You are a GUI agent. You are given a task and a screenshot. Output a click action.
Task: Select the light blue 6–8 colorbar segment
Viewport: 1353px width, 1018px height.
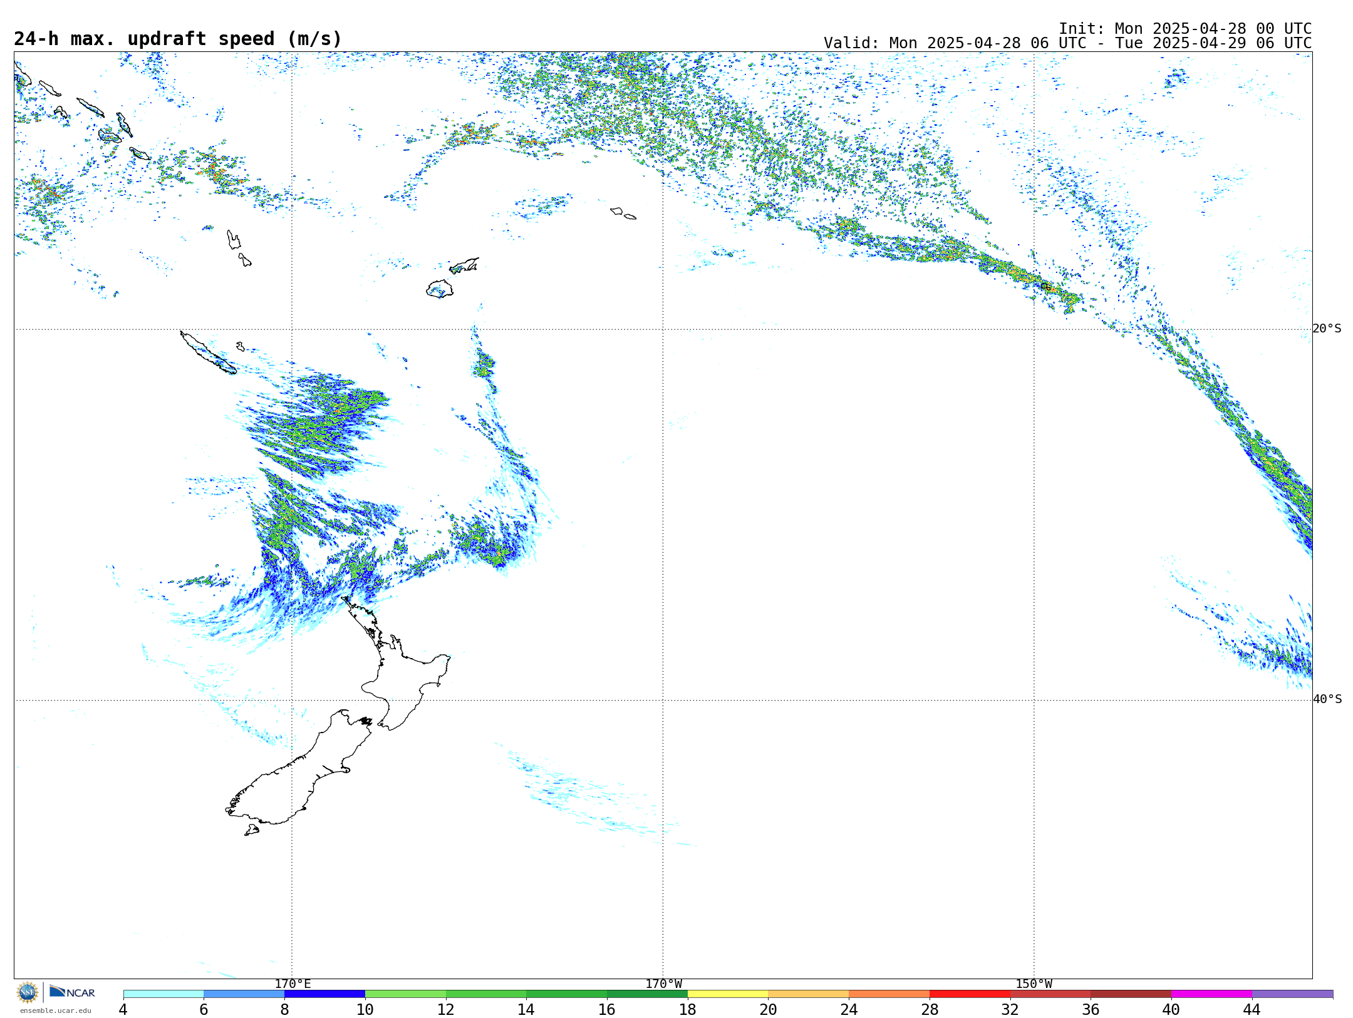tap(244, 994)
